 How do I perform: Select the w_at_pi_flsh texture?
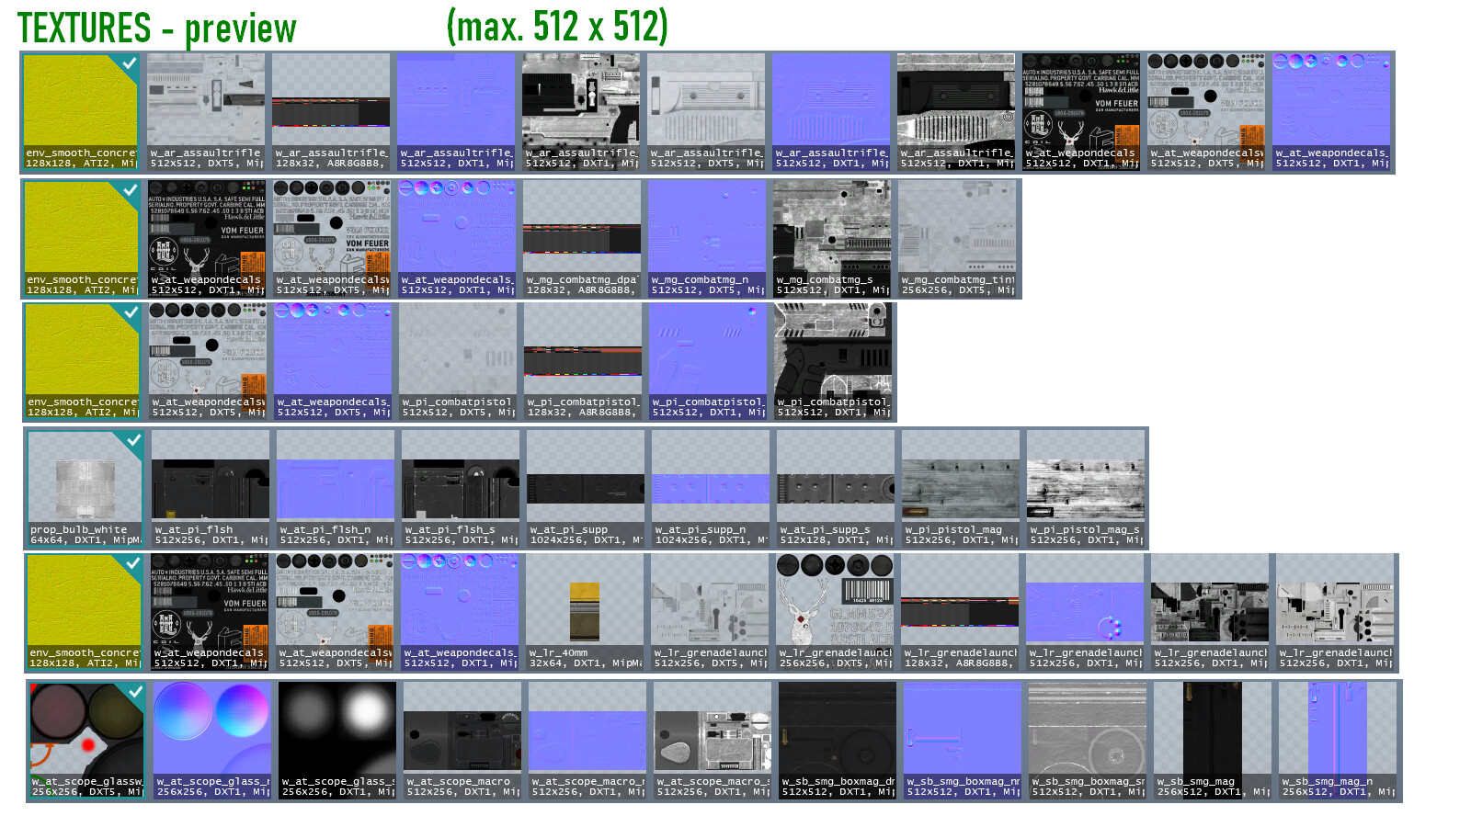click(211, 489)
